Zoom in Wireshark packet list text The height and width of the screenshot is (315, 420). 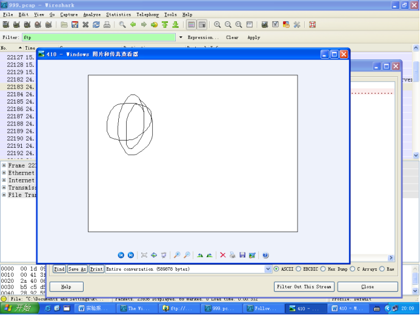point(217,25)
